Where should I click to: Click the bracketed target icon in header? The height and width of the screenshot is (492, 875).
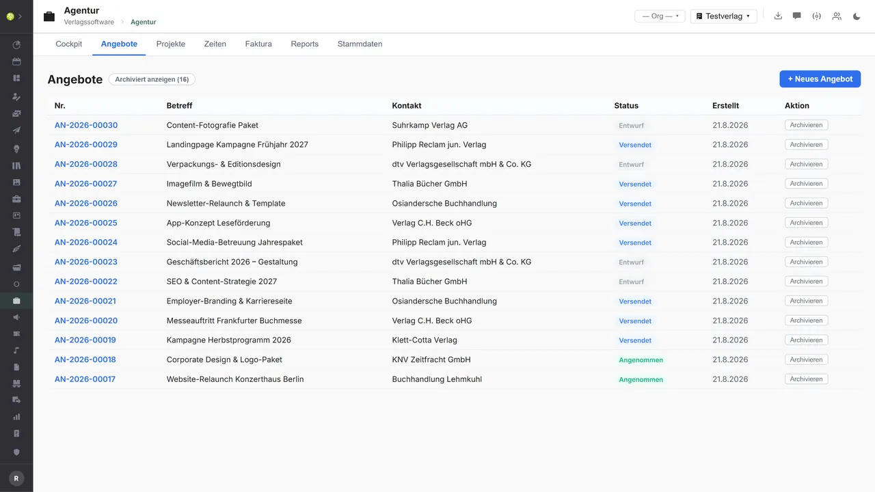click(x=816, y=16)
